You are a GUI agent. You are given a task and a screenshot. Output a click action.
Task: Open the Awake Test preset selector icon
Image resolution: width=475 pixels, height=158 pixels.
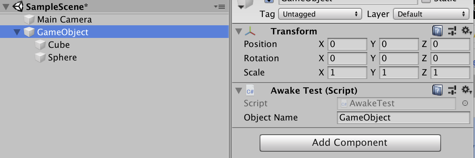tap(452, 90)
